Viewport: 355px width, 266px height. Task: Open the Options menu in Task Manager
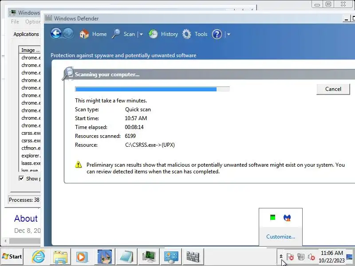coord(32,22)
